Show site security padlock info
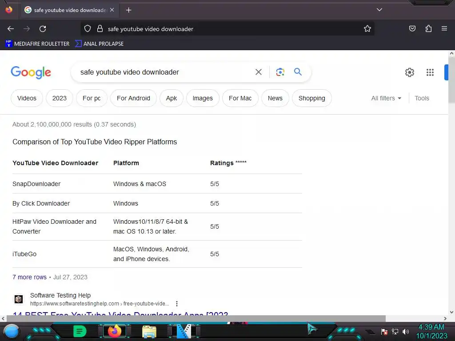 100,29
